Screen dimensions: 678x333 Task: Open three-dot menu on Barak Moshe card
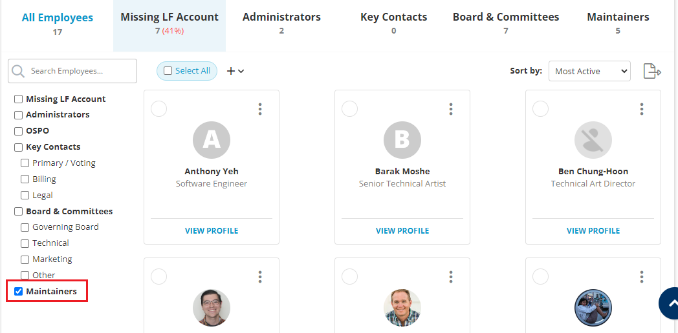(x=451, y=109)
